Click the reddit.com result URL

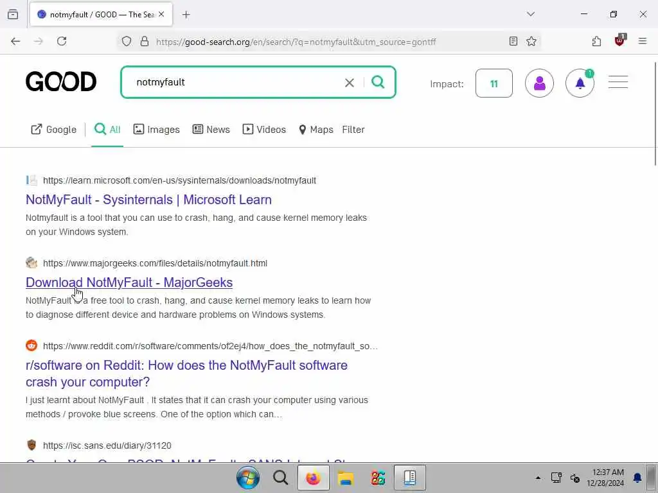coord(210,346)
